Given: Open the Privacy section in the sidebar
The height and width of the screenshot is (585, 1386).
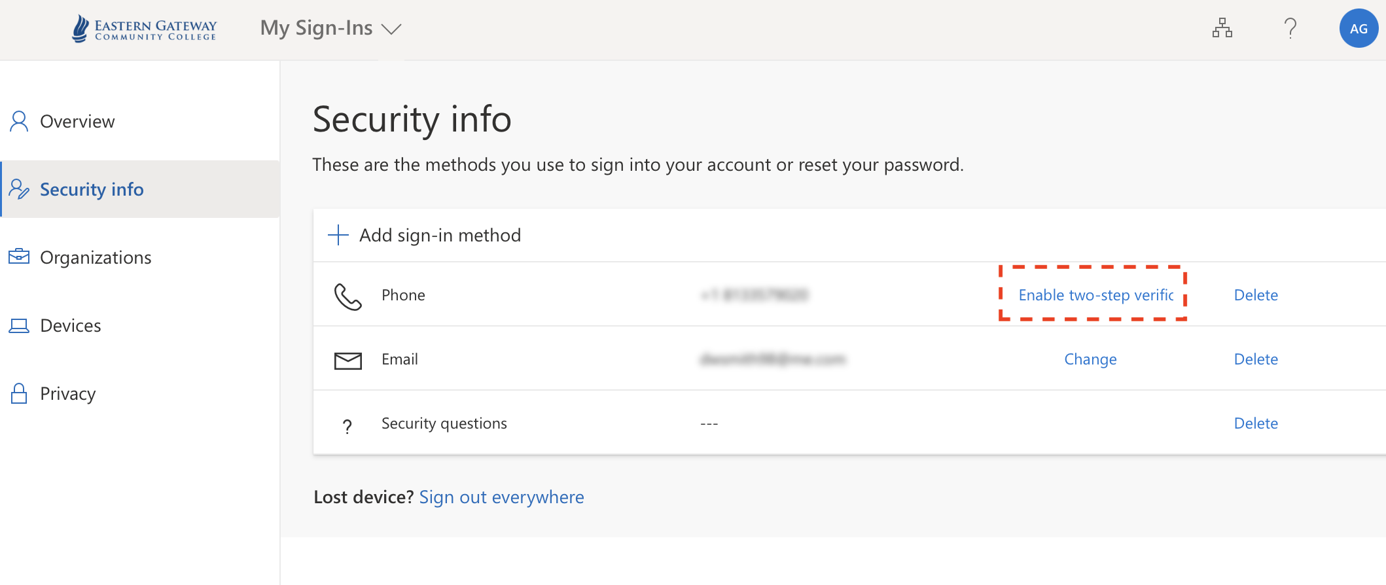Looking at the screenshot, I should (68, 394).
